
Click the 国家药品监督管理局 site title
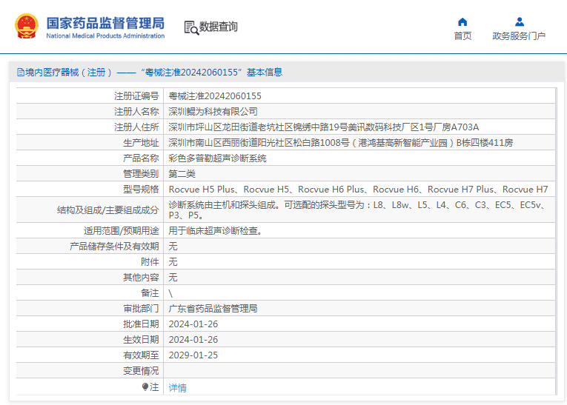click(105, 22)
